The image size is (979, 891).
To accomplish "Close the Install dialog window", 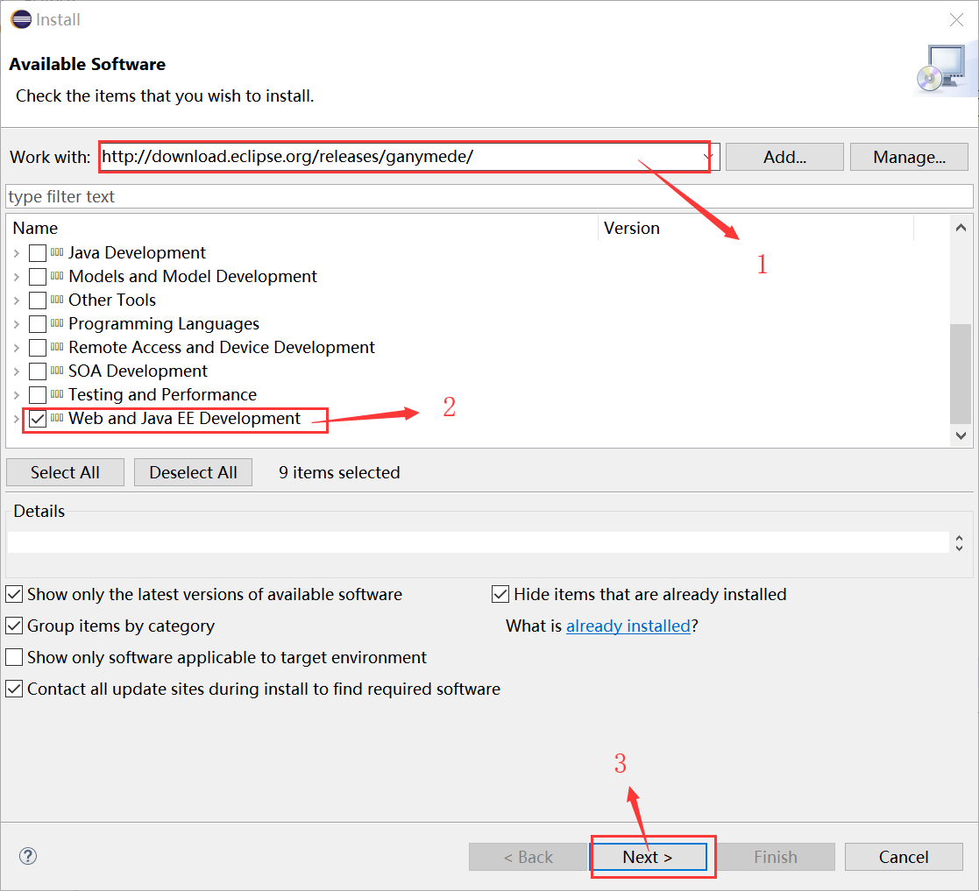I will [x=956, y=20].
